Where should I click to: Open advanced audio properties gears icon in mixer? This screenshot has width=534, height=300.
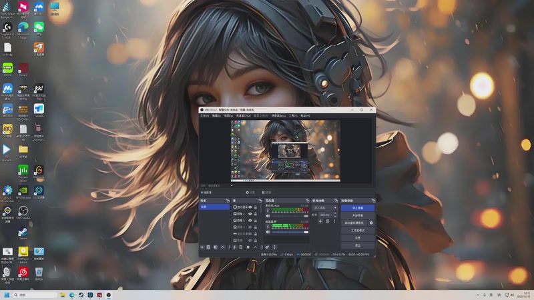(267, 247)
